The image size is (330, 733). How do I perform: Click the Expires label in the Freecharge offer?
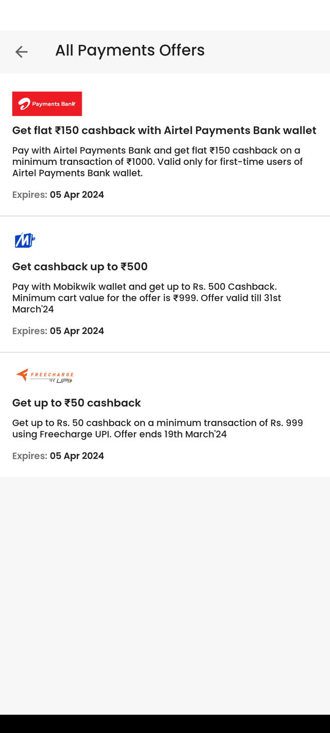coord(29,456)
